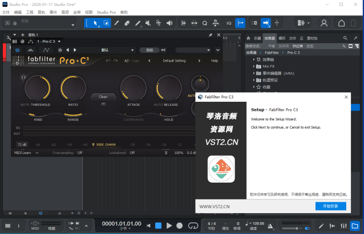
Task: Select the Paint line tool
Action: coord(138,23)
